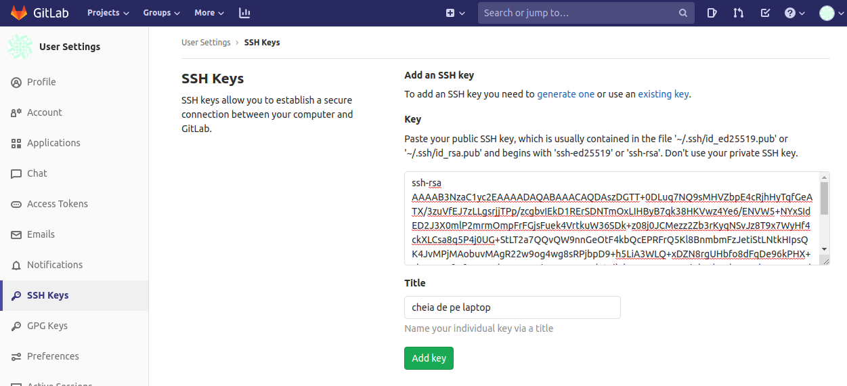
Task: Open the to-do list checkmark icon
Action: point(765,13)
